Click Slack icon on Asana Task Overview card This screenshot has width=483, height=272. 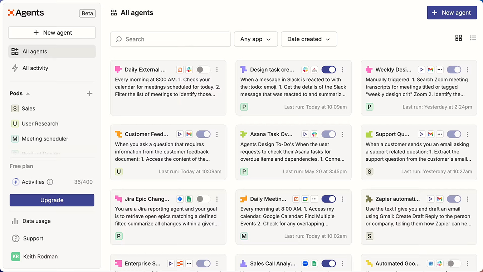tap(314, 134)
